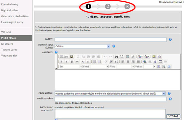The image size is (184, 120).
Task: Open help icon next to Anotace label
Action: click(56, 52)
